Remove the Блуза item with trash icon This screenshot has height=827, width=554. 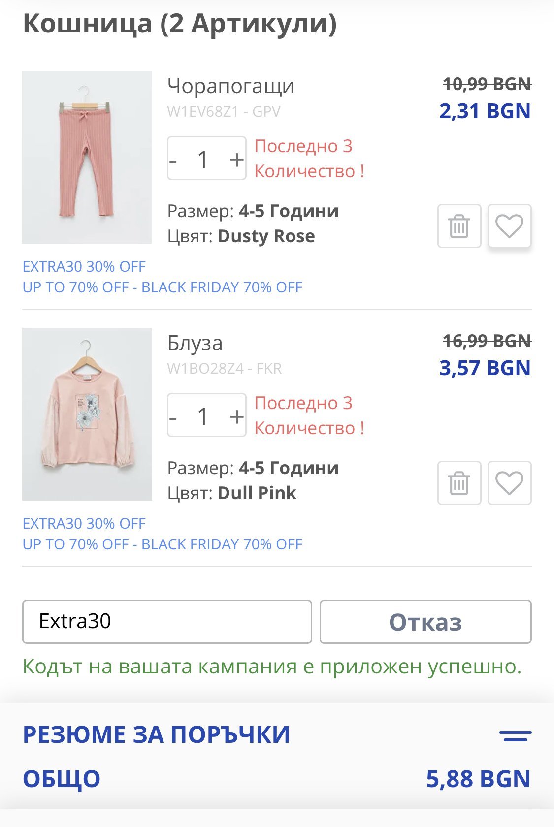pyautogui.click(x=459, y=483)
